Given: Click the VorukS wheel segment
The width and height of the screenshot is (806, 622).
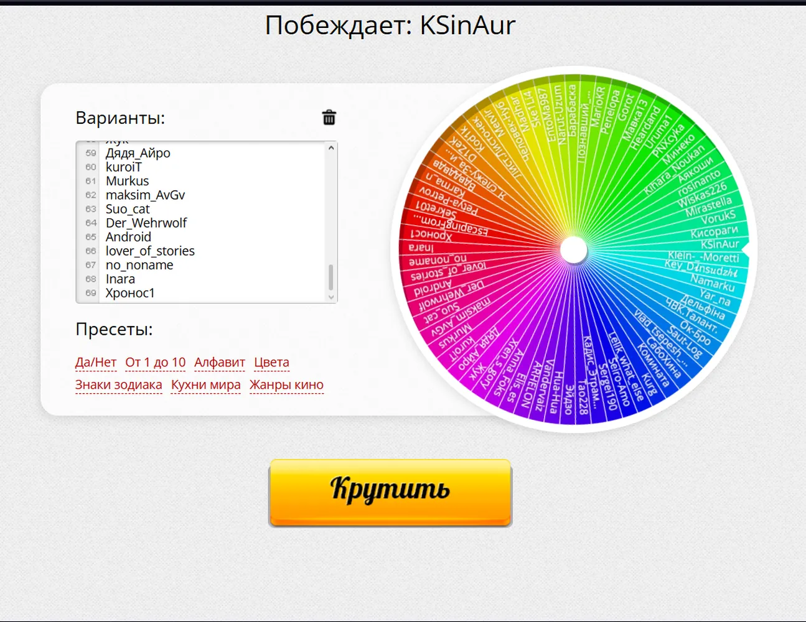Looking at the screenshot, I should point(718,217).
